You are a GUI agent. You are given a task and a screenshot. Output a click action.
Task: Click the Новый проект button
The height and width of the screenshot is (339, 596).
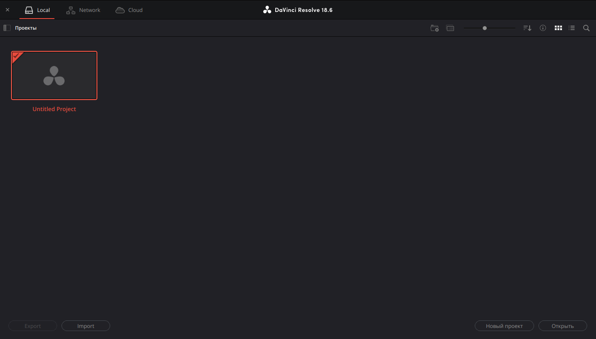504,326
